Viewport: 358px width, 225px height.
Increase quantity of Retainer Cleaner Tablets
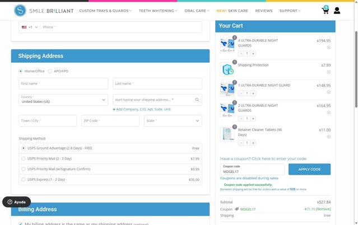[x=253, y=143]
